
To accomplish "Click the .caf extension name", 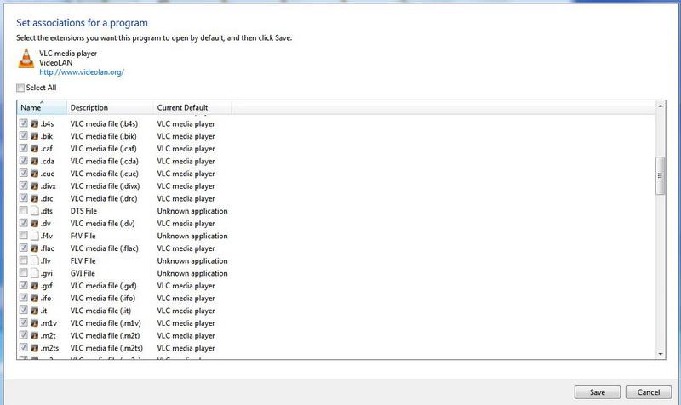I will (47, 149).
